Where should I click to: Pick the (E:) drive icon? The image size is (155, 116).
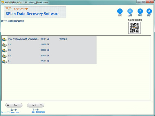[5, 56]
